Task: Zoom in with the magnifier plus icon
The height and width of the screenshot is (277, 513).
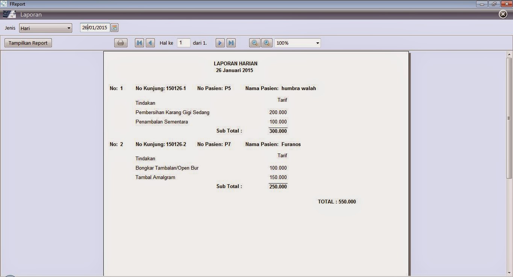Action: [267, 42]
